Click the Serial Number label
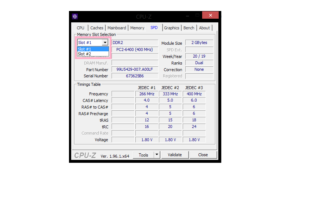This screenshot has height=198, width=317. coord(96,76)
